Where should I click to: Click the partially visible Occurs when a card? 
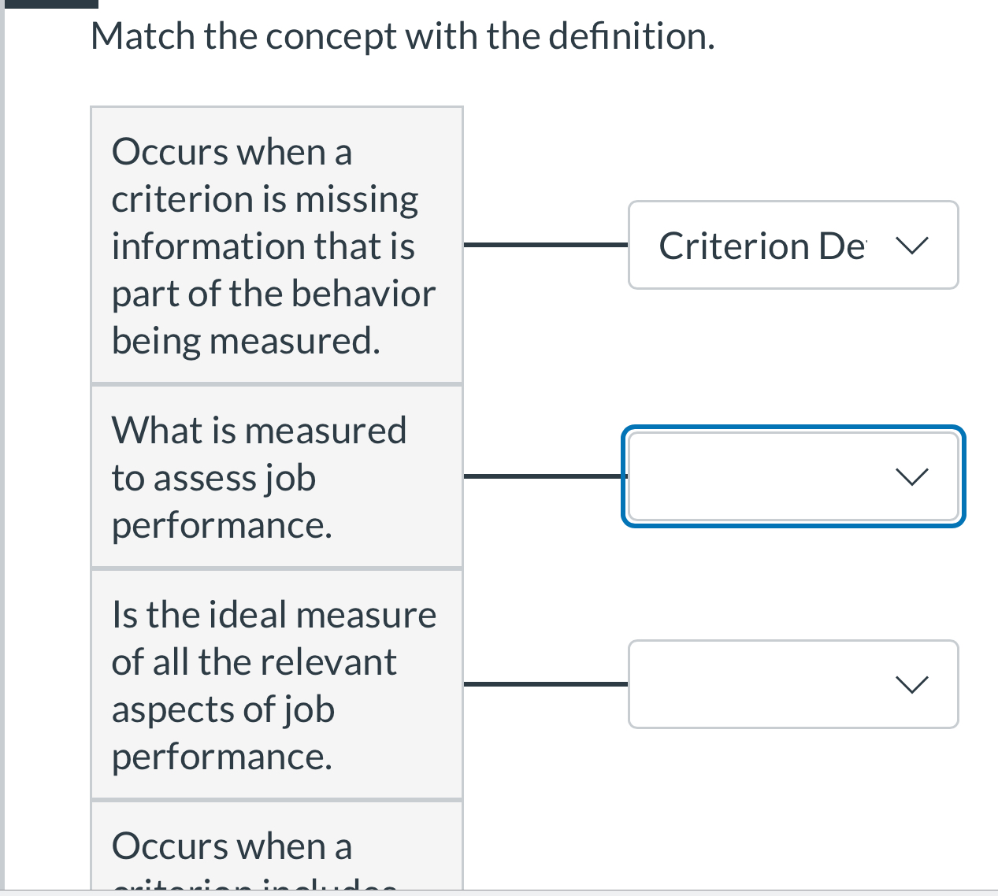276,849
